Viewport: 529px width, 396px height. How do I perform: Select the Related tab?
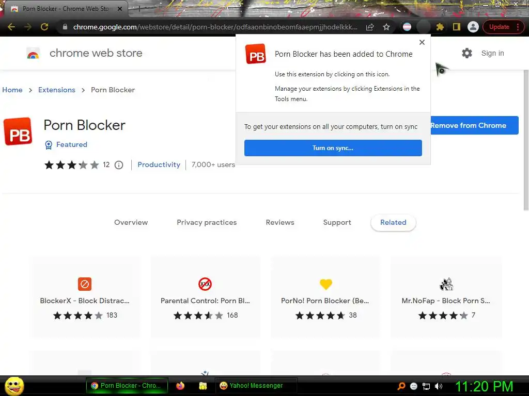point(393,223)
